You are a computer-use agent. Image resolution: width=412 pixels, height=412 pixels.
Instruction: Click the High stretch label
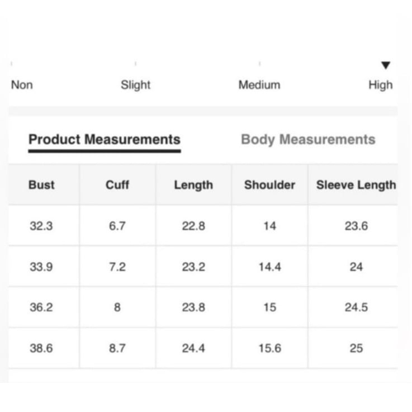pyautogui.click(x=381, y=85)
